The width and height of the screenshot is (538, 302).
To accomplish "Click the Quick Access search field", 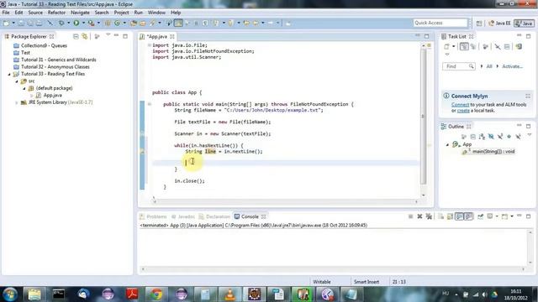I will pyautogui.click(x=440, y=23).
